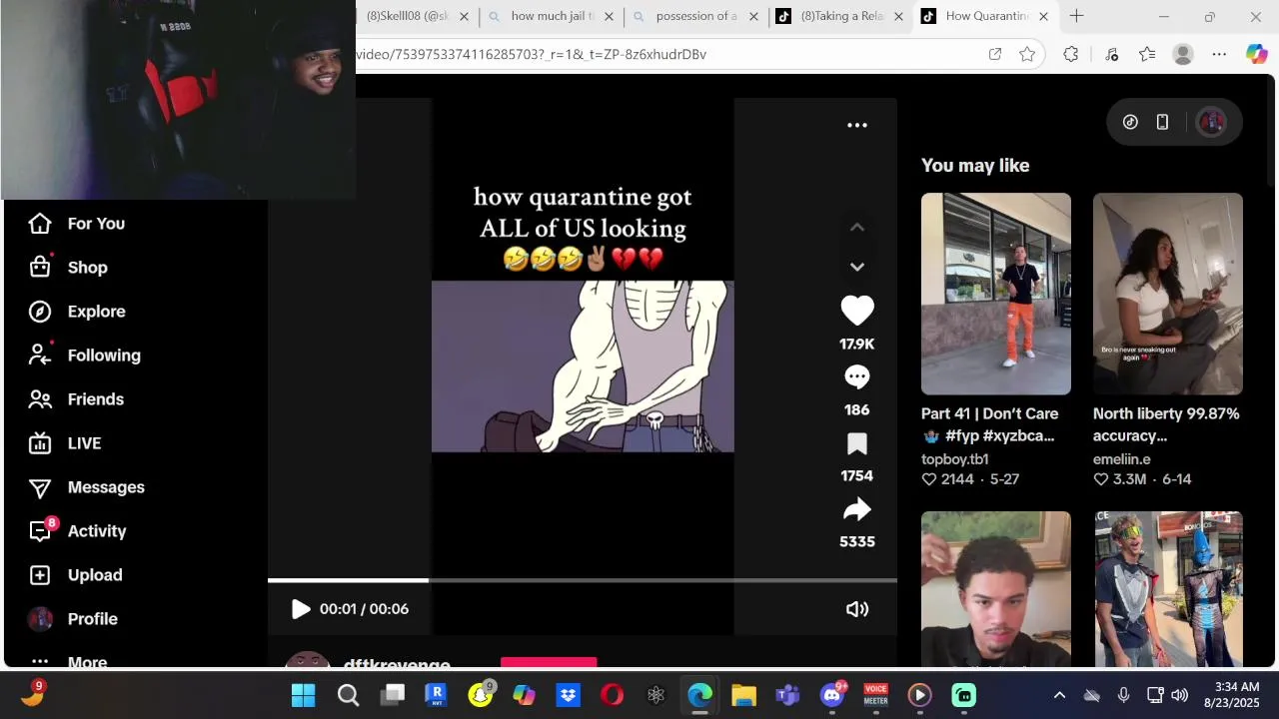Open Activity notifications with 8 badge
1279x719 pixels.
76,531
